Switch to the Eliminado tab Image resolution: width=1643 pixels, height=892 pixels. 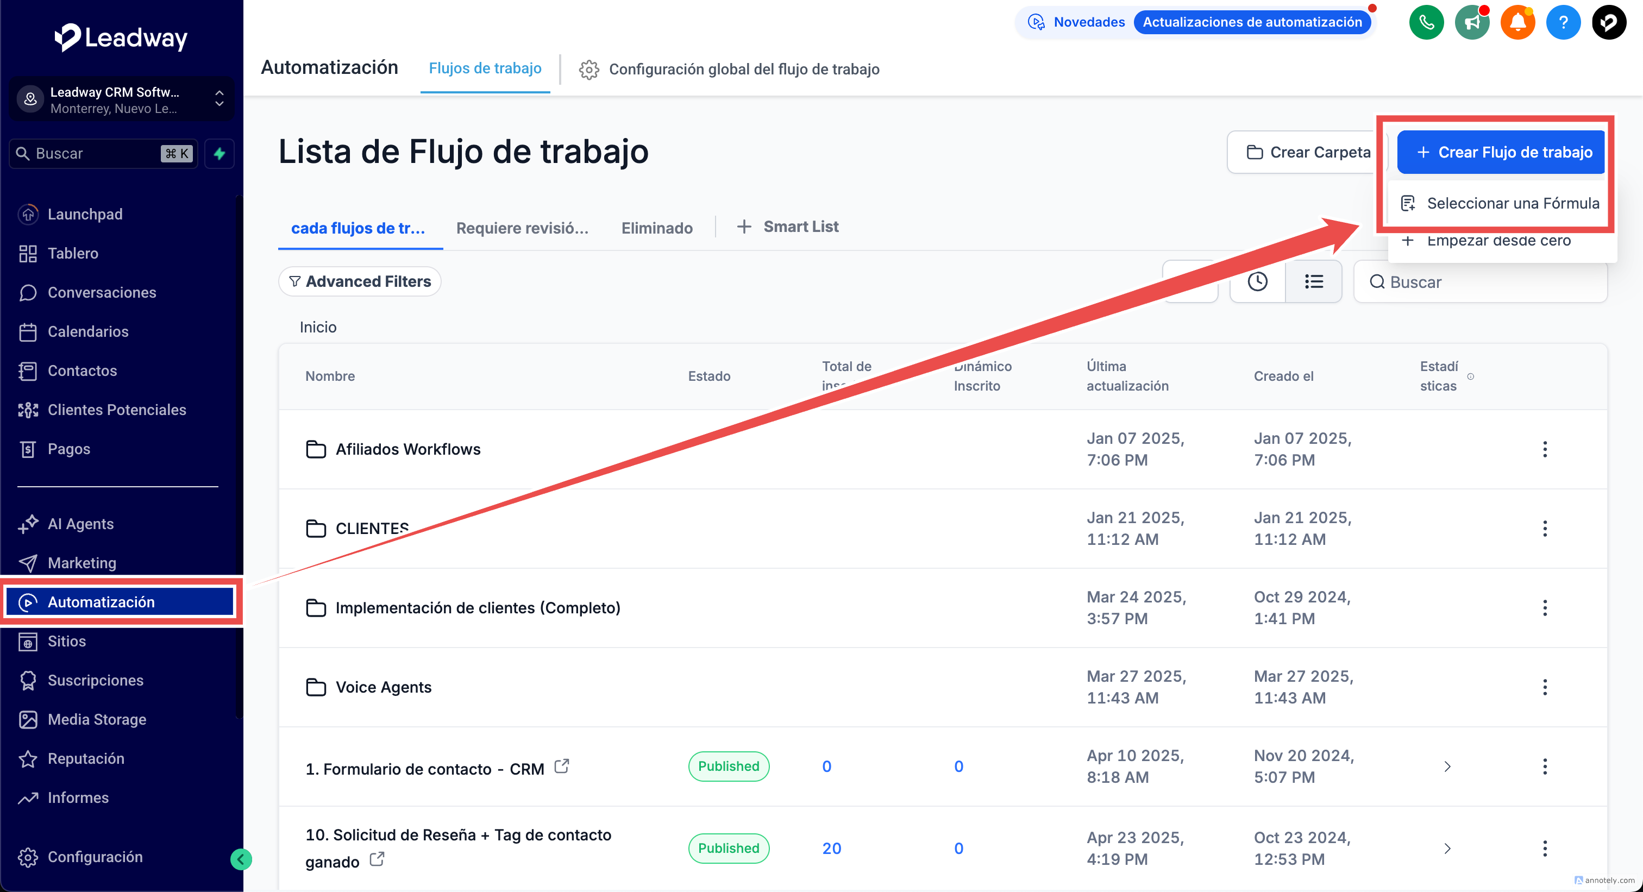click(656, 228)
